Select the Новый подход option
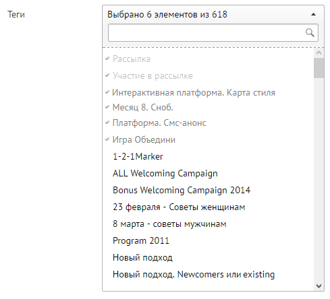 (x=142, y=257)
